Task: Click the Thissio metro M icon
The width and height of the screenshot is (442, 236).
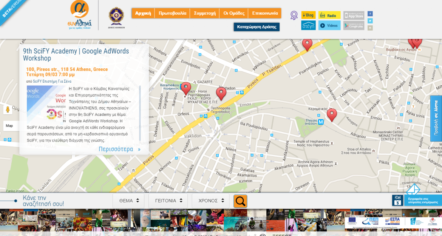Action: point(321,122)
